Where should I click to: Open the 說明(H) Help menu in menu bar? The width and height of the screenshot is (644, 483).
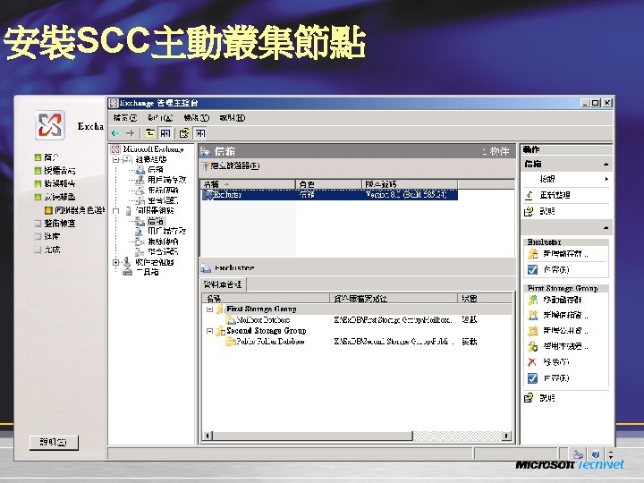(x=232, y=118)
